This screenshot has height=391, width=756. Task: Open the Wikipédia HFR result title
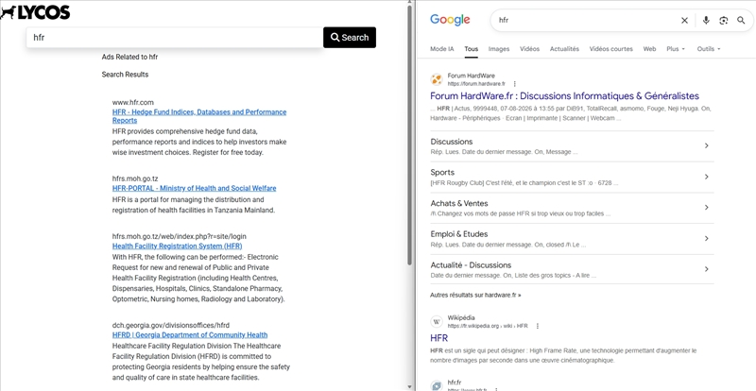438,338
